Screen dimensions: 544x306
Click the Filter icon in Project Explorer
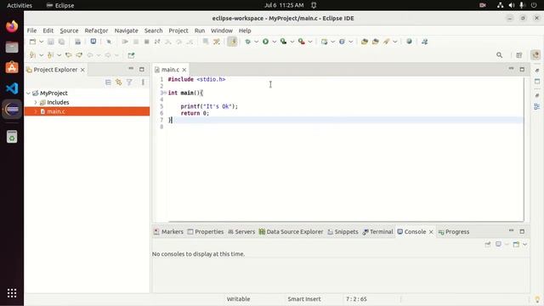coord(129,82)
